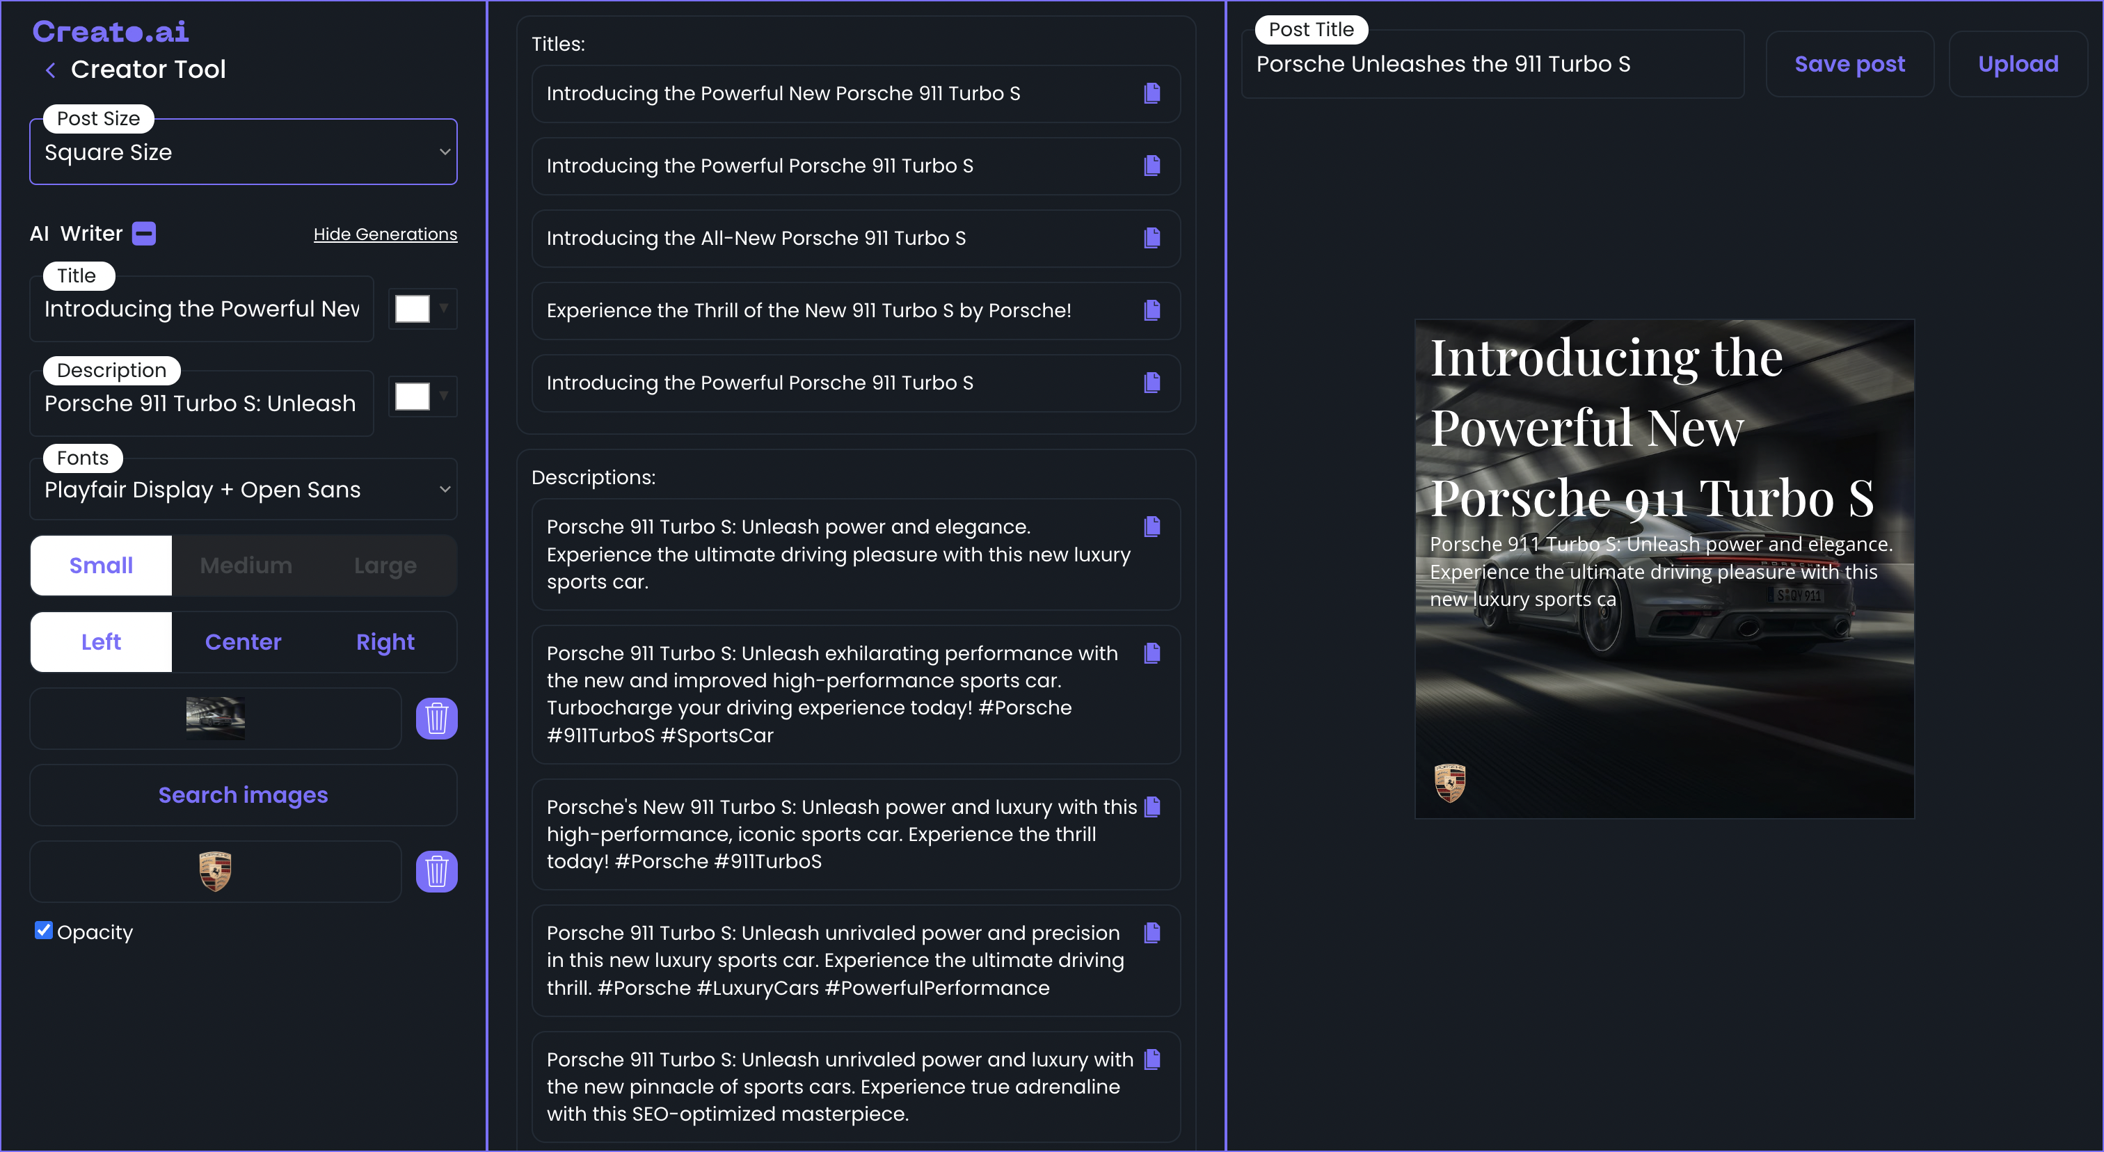Focus the Title input field
2104x1152 pixels.
tap(202, 309)
